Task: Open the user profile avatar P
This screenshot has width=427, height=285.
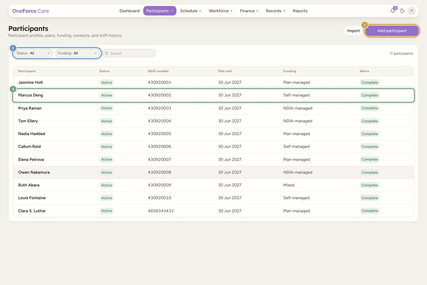Action: [412, 11]
